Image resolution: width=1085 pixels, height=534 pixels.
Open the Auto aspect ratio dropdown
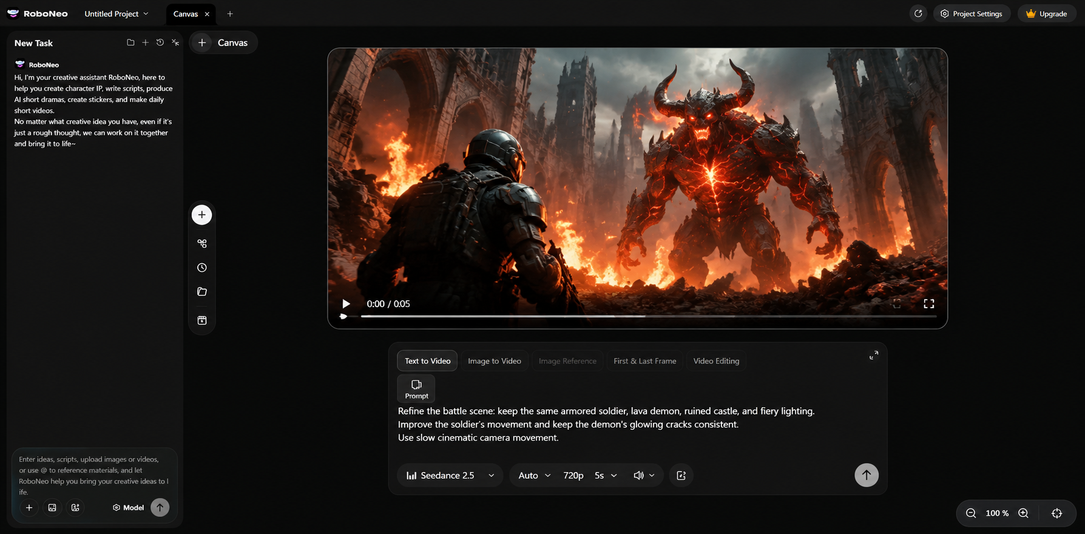click(x=534, y=476)
